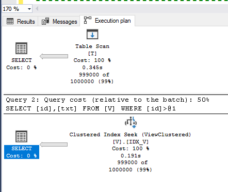The image size is (228, 192).
Task: Click the [V].[IDX_V] index name
Action: click(131, 142)
